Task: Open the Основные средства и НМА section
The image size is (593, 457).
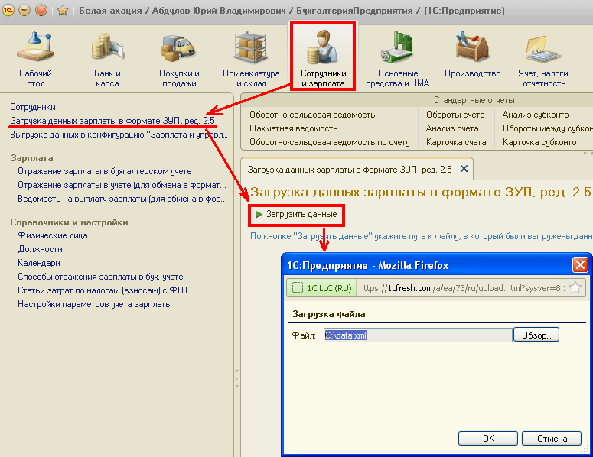Action: click(397, 60)
